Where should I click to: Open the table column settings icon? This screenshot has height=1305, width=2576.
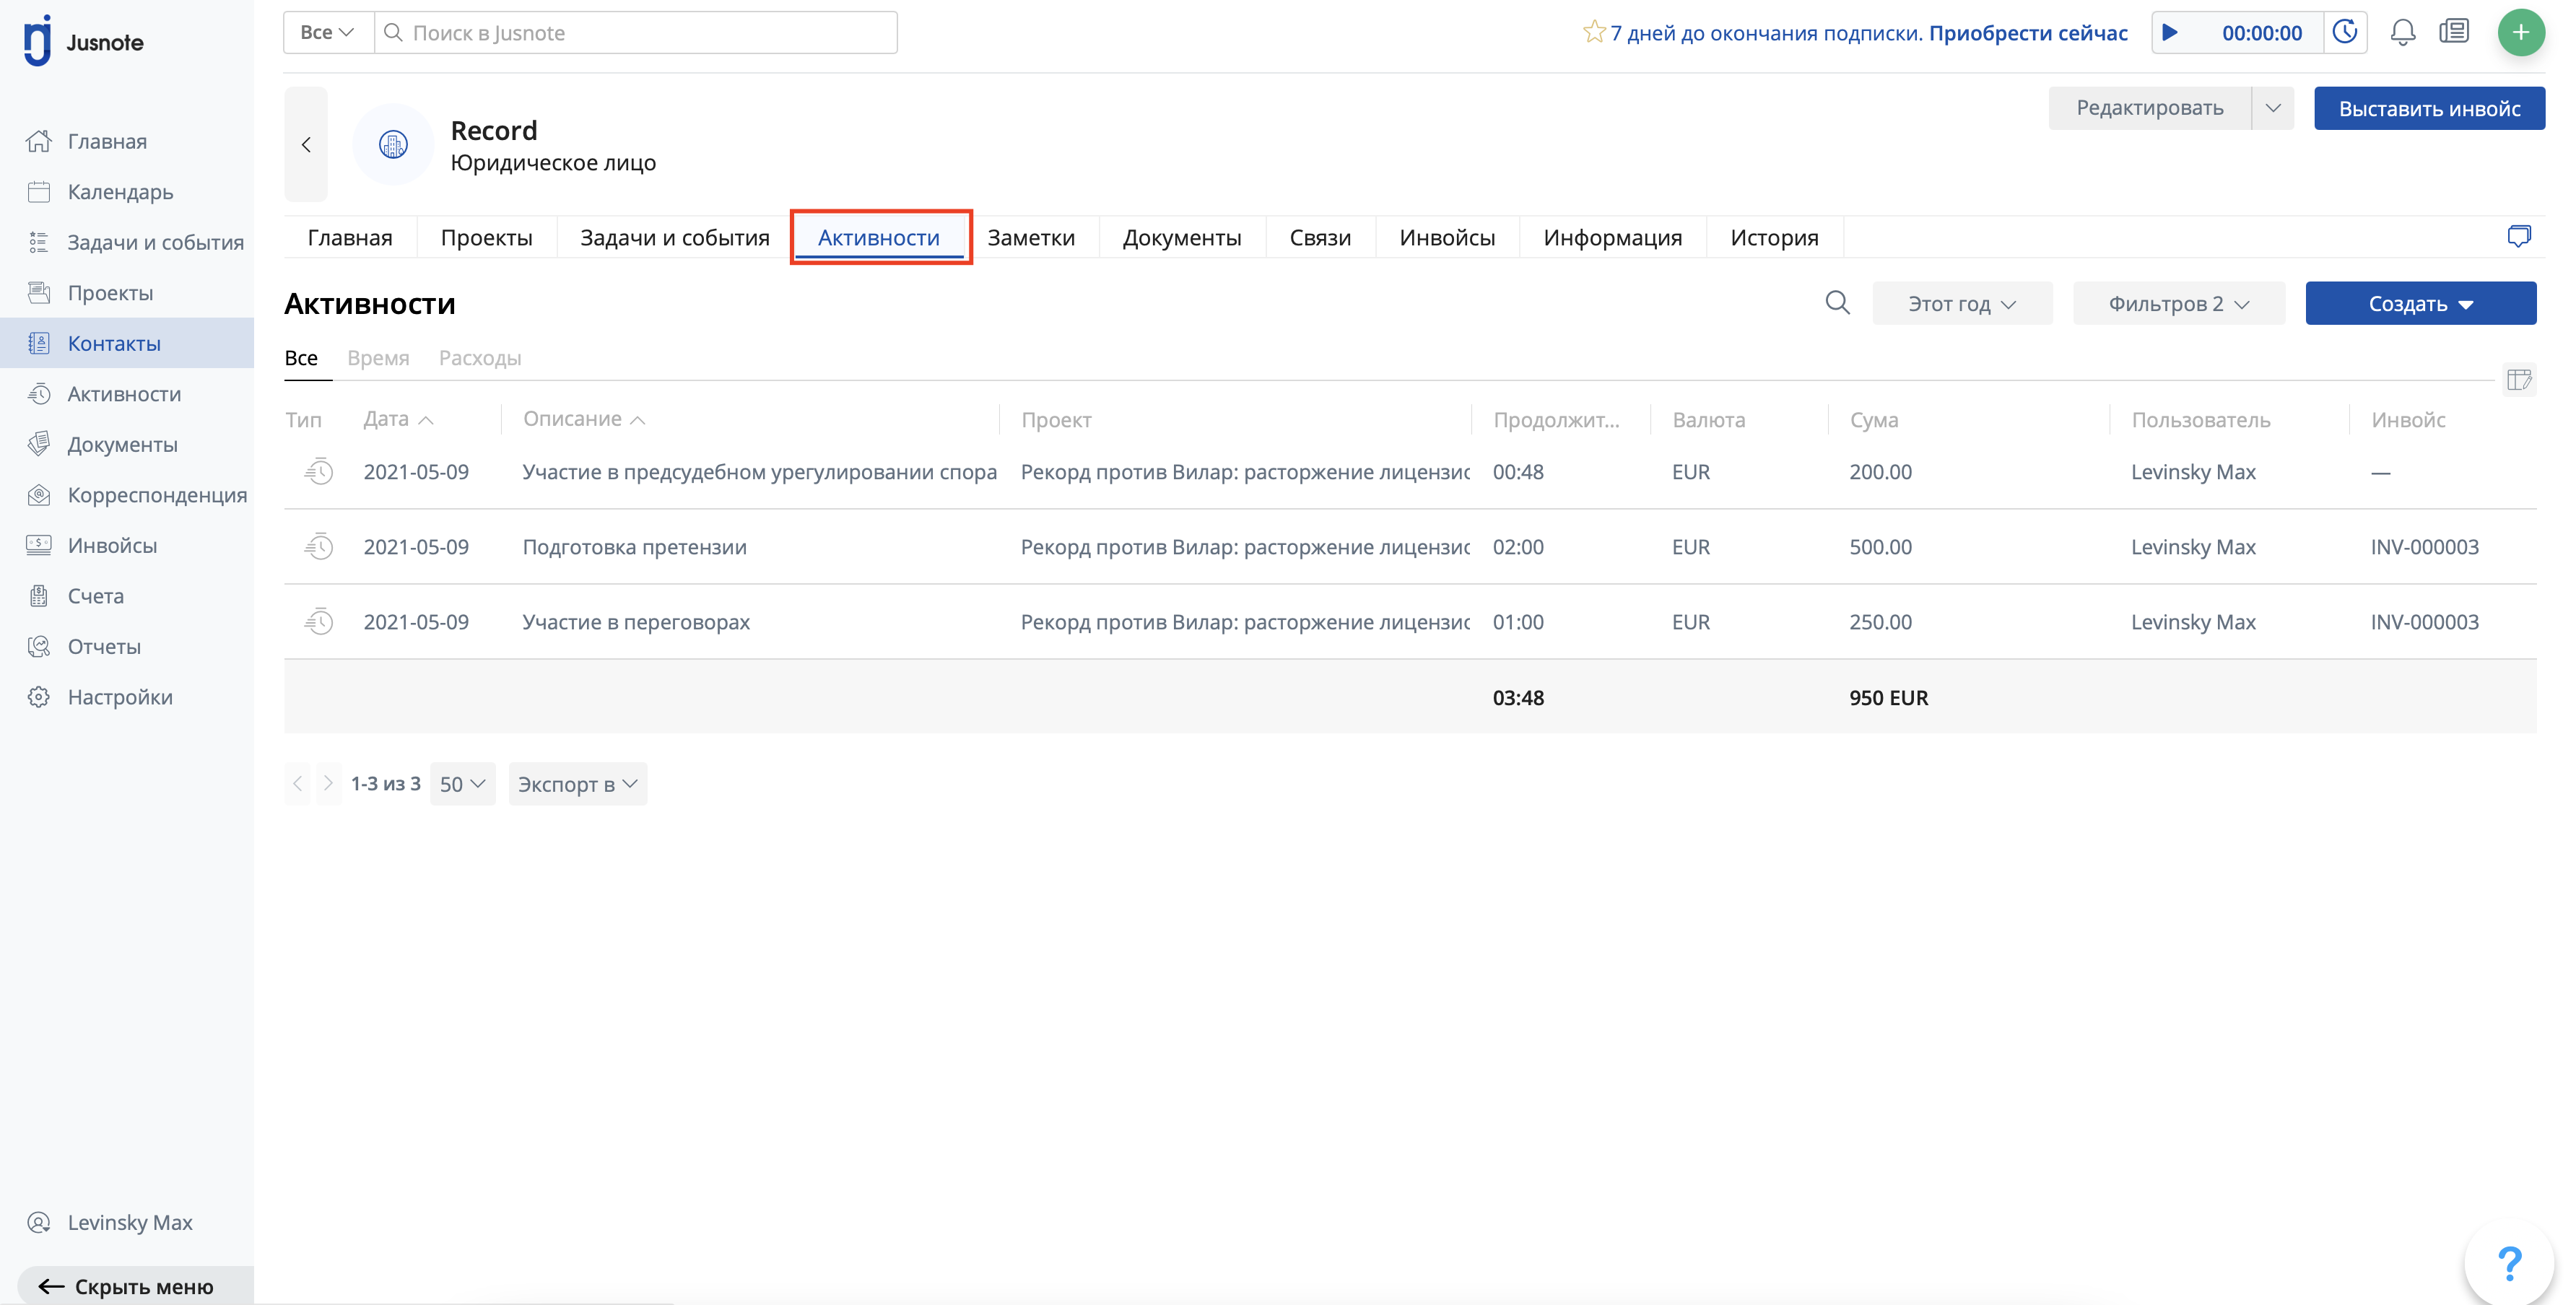[x=2518, y=380]
